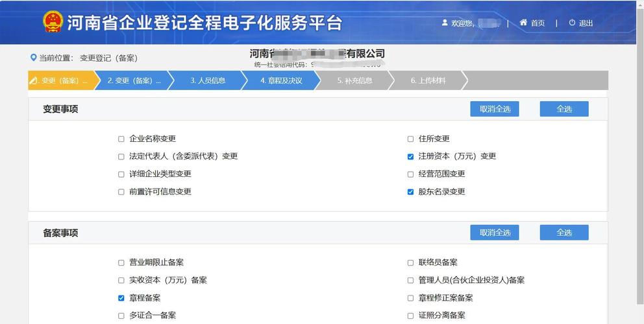The image size is (644, 324).
Task: Click 取消全选 in 变更事项 section
Action: (495, 109)
